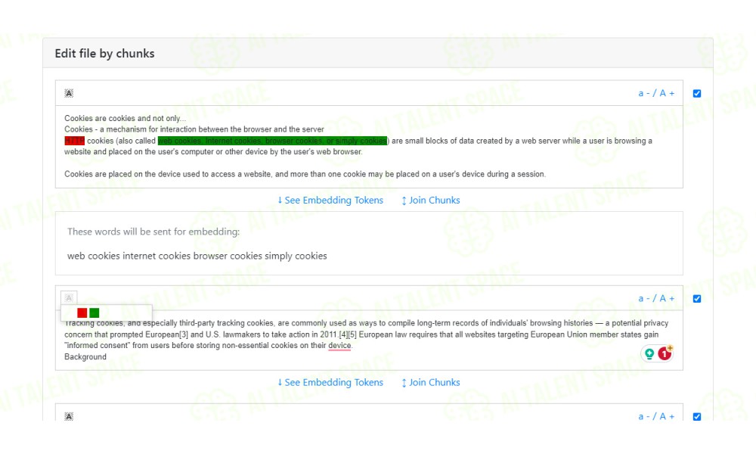Join Chunks below the first chunk
The height and width of the screenshot is (454, 756).
click(431, 201)
